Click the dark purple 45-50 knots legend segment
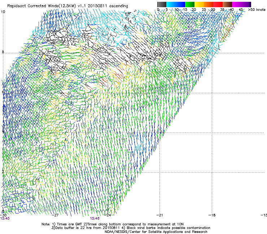Viewport: 267px width, 234px height. (246, 4)
